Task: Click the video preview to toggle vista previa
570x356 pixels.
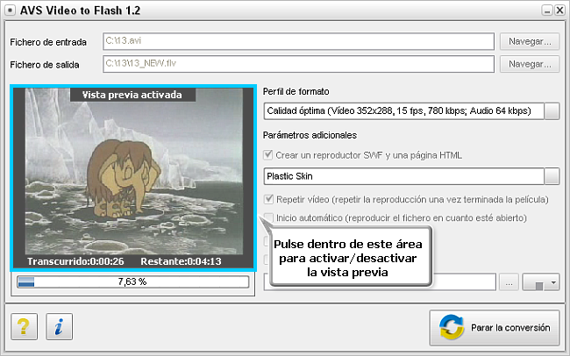Action: click(133, 178)
